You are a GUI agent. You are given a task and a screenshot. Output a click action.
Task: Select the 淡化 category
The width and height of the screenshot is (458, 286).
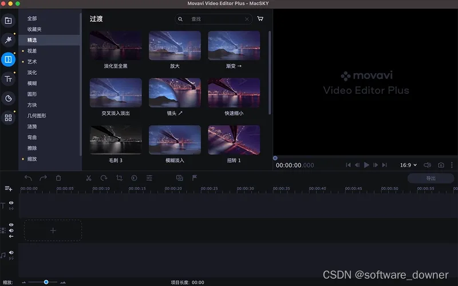click(49, 73)
